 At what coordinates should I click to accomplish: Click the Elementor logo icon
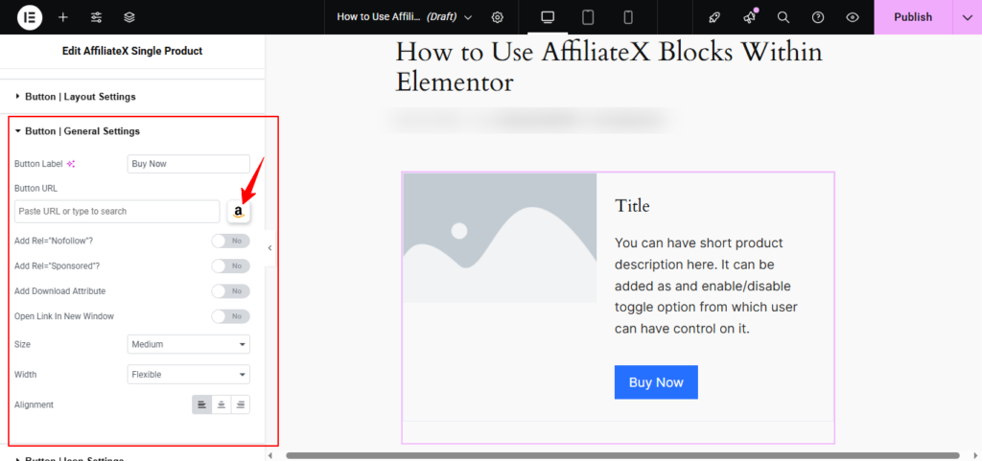click(30, 17)
